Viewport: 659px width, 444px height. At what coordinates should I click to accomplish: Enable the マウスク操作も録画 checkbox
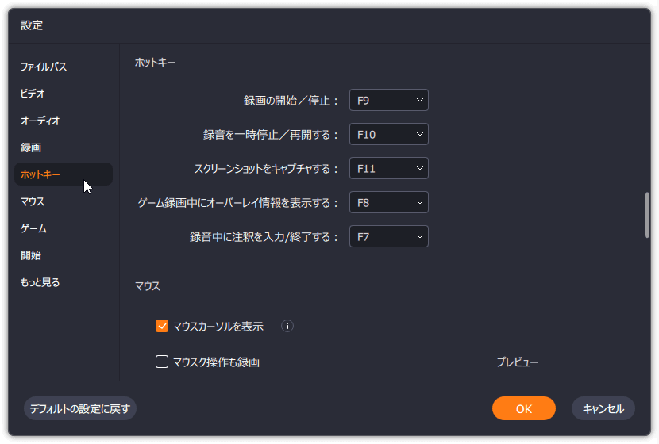tap(162, 362)
